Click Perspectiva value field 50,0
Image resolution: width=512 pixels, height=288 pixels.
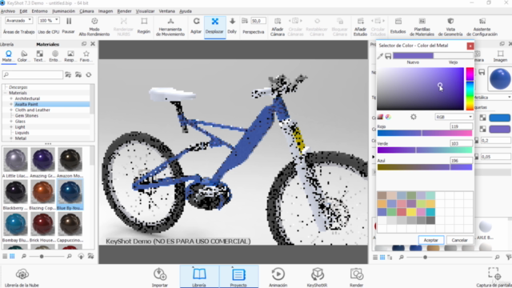[x=258, y=21]
